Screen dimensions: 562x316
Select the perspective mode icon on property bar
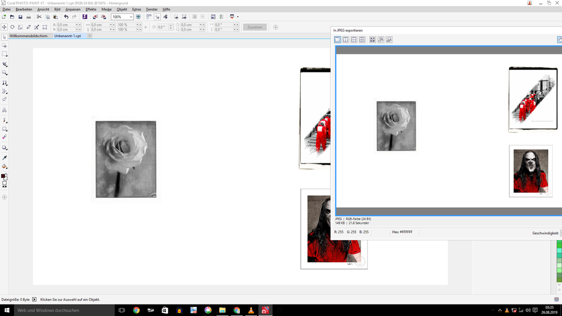[45, 27]
